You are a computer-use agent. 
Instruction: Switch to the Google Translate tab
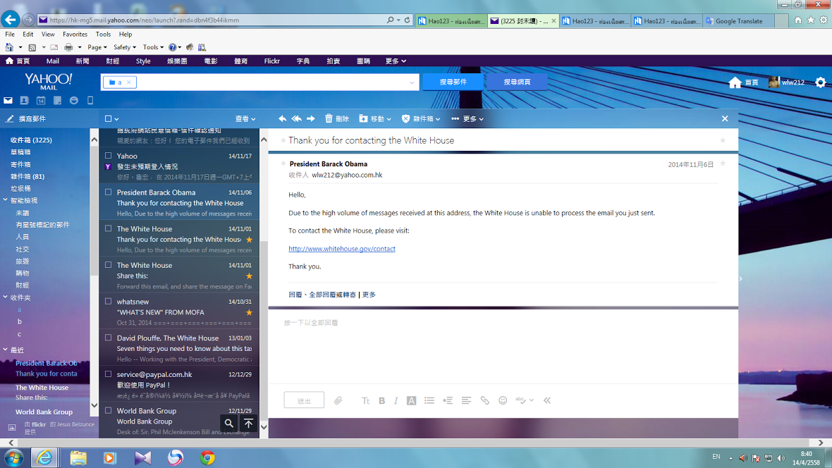739,20
